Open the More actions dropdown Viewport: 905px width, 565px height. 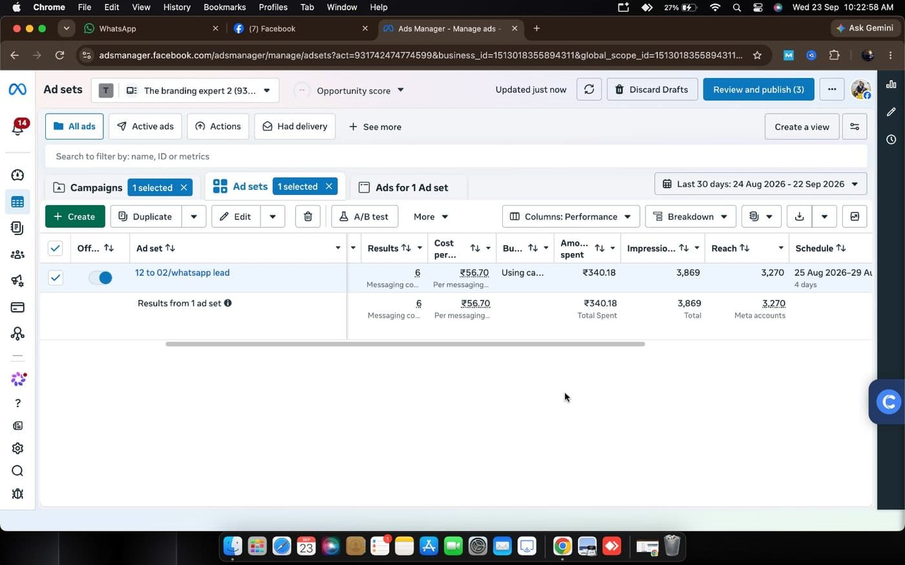pyautogui.click(x=431, y=216)
